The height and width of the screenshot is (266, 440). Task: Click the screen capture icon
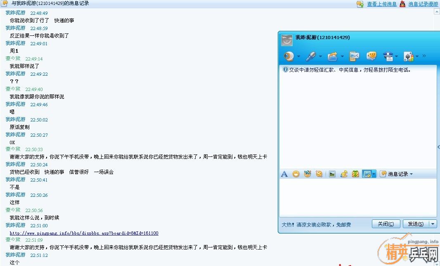367,174
